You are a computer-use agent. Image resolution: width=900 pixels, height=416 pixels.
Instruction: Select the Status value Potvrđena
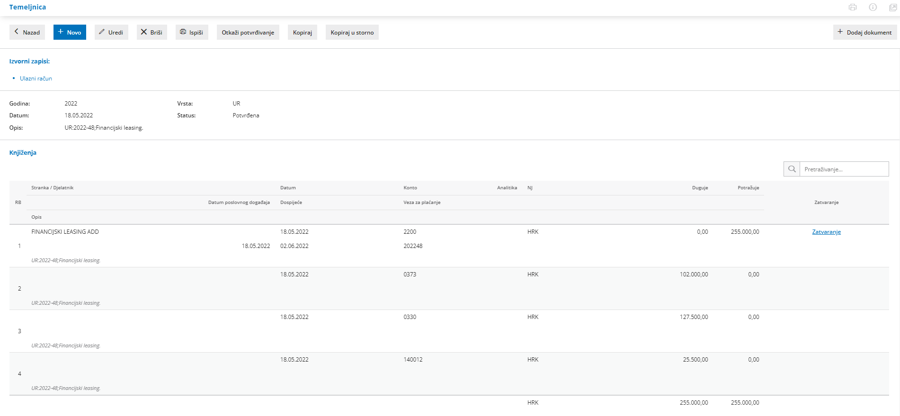[x=246, y=115]
